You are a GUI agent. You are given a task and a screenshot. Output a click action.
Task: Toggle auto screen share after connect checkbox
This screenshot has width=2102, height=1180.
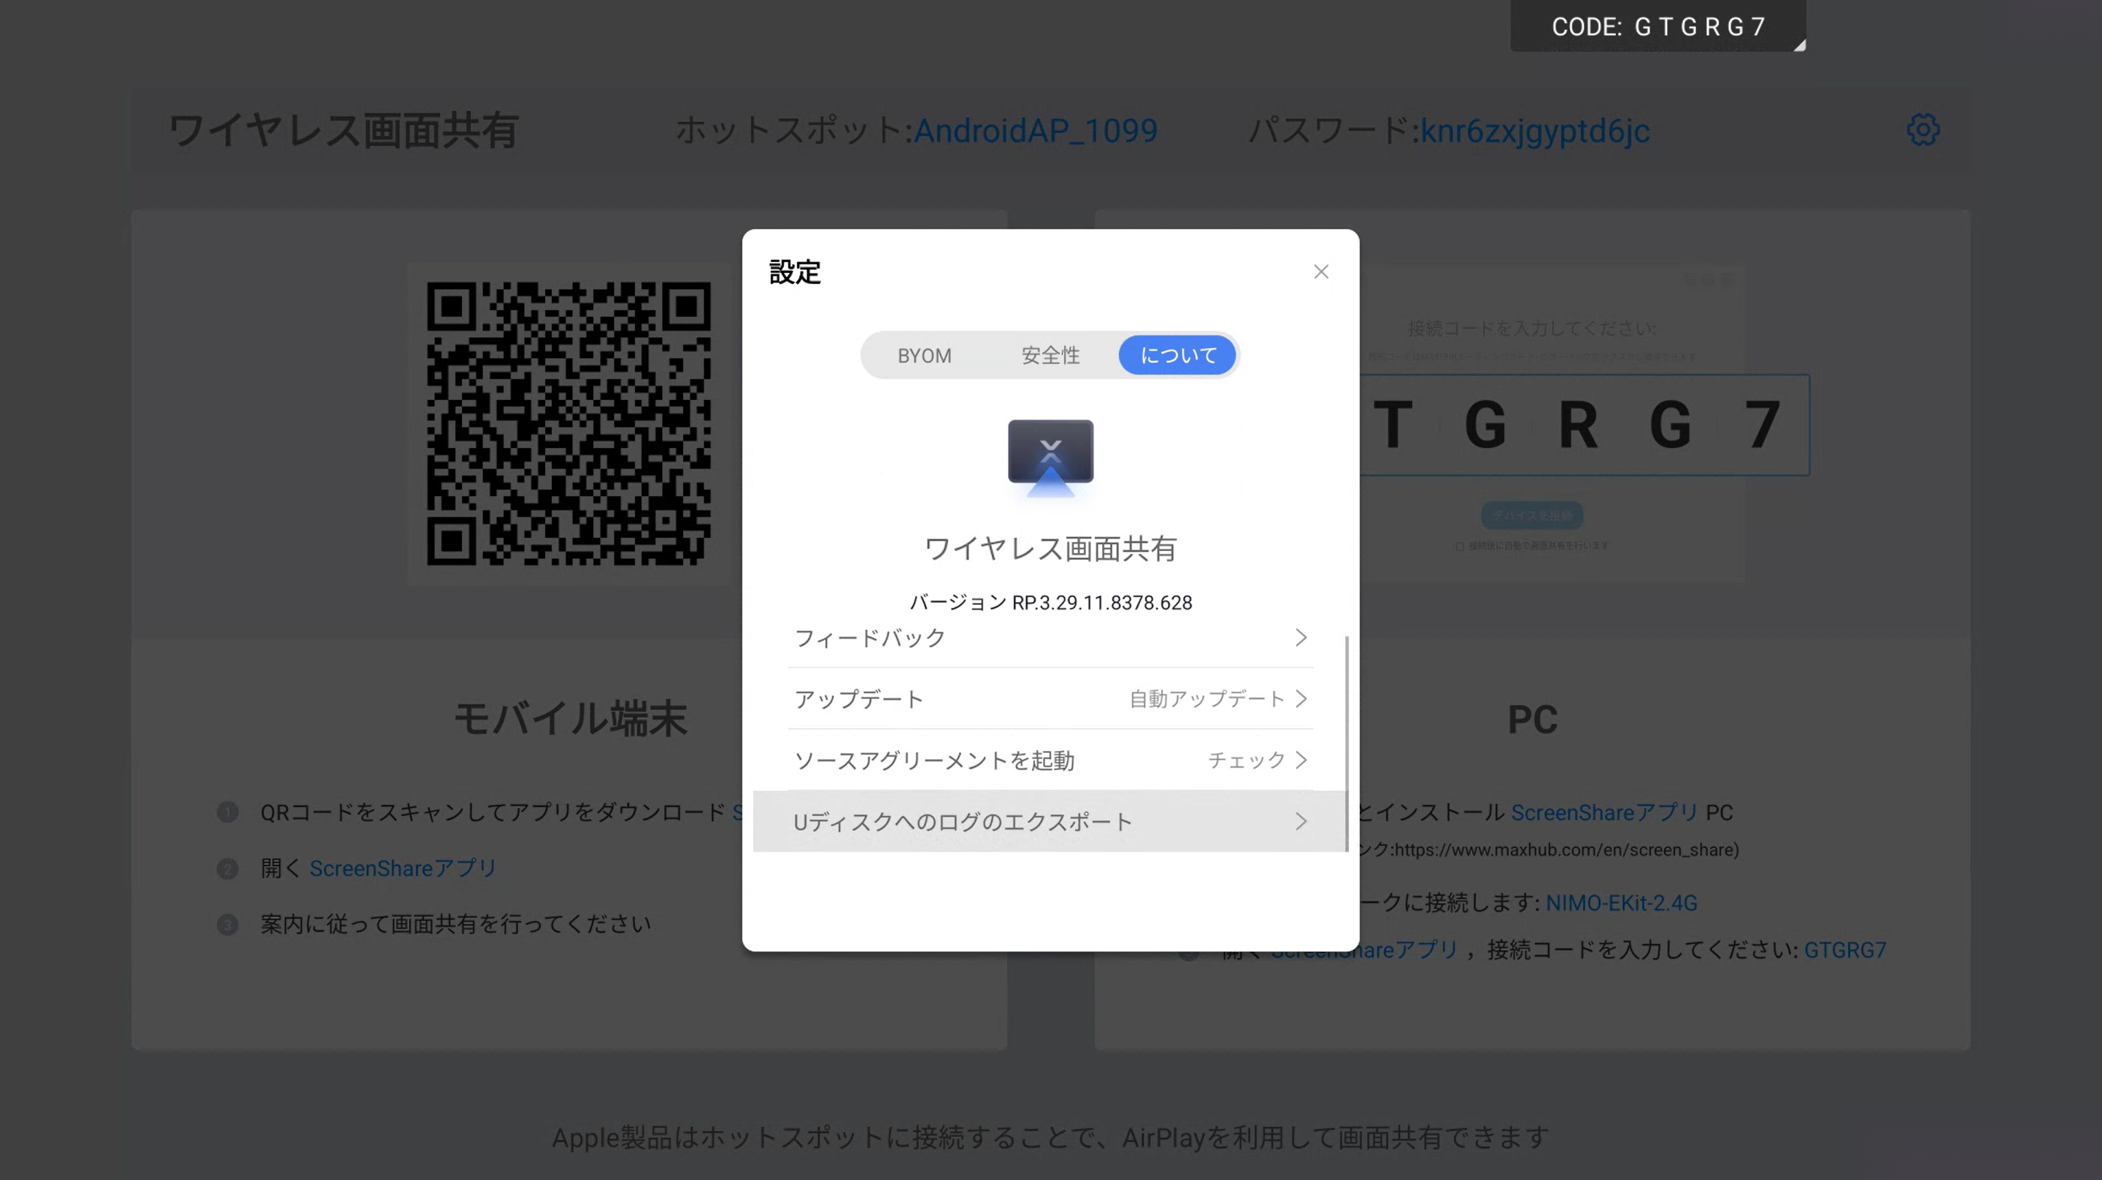point(1459,546)
